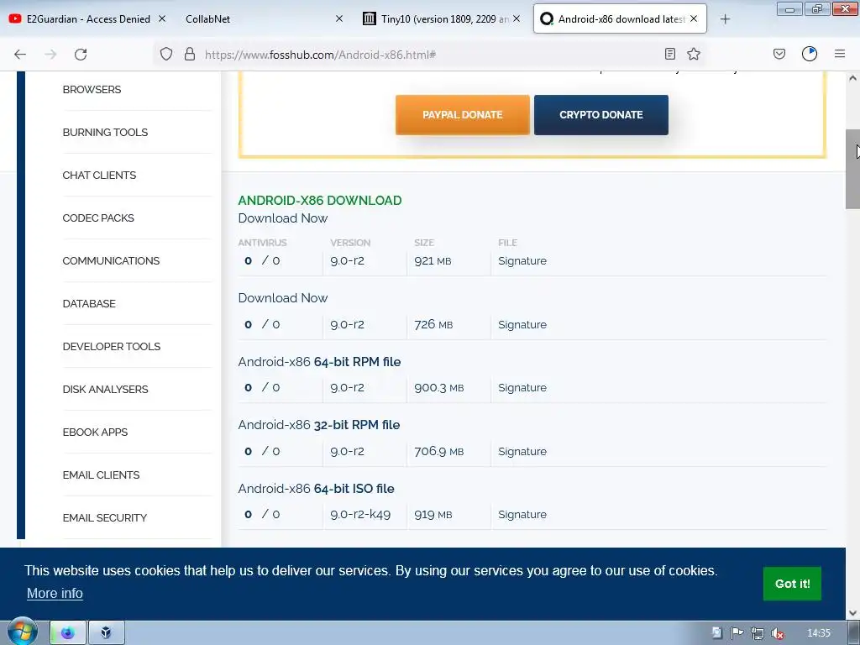Reload the current page
Image resolution: width=860 pixels, height=645 pixels.
coord(81,55)
